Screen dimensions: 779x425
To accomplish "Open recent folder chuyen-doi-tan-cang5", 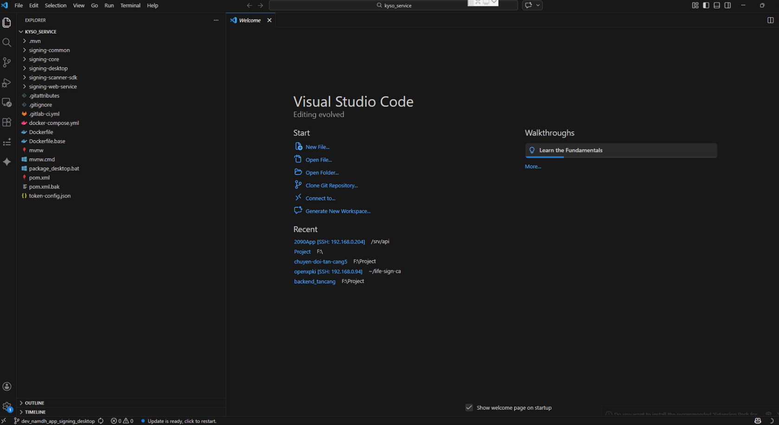I will pyautogui.click(x=320, y=262).
